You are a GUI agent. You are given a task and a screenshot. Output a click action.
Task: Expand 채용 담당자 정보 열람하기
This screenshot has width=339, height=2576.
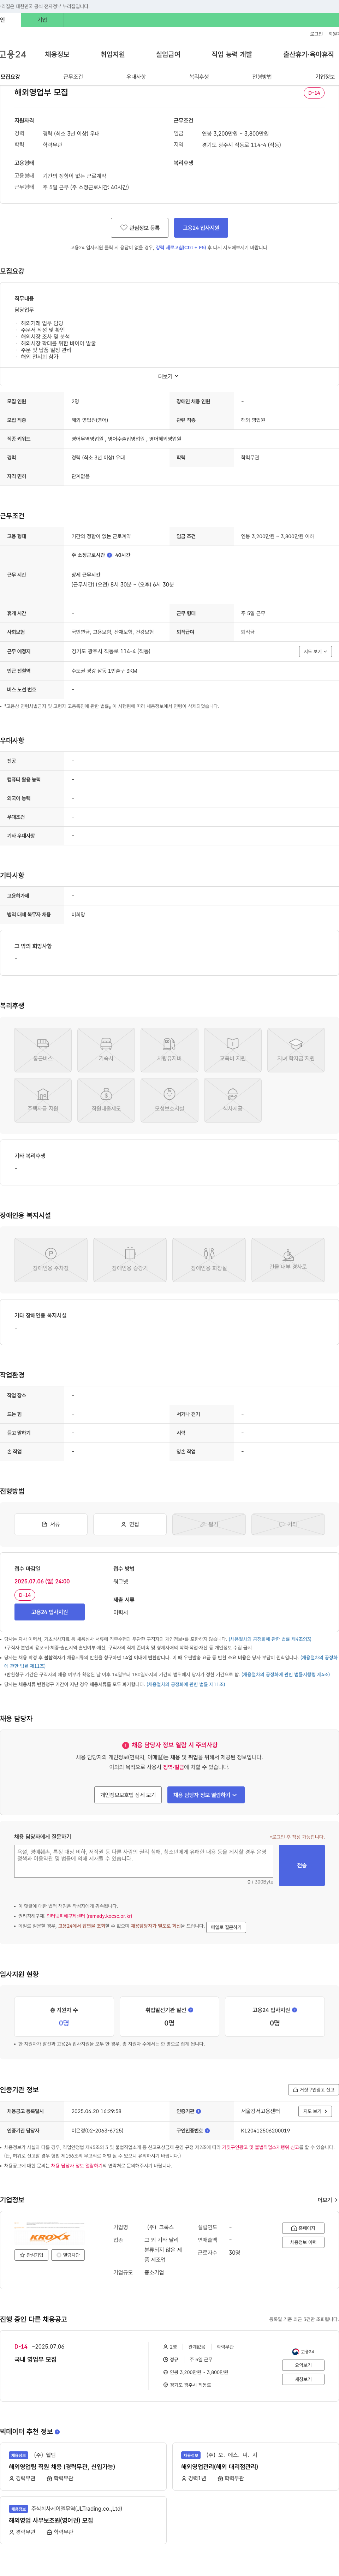[205, 1795]
